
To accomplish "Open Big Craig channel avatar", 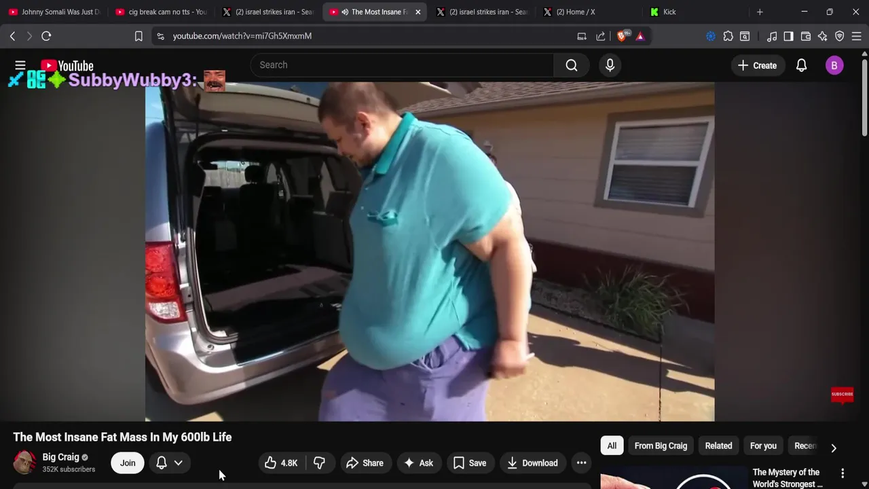I will point(25,462).
